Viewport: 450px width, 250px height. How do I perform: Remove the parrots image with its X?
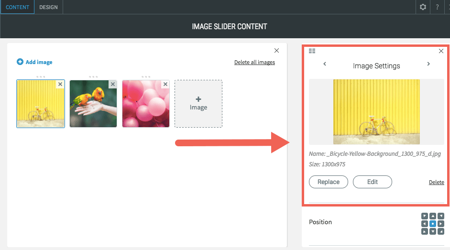pyautogui.click(x=113, y=84)
